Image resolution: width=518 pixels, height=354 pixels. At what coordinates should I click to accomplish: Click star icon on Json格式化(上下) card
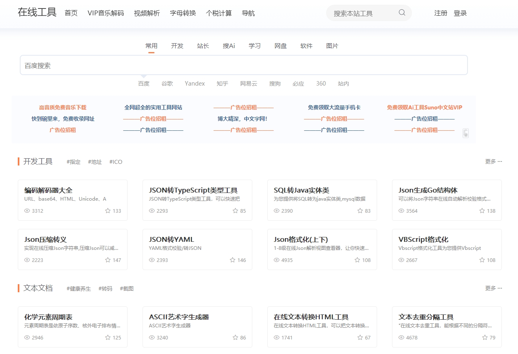pyautogui.click(x=357, y=260)
